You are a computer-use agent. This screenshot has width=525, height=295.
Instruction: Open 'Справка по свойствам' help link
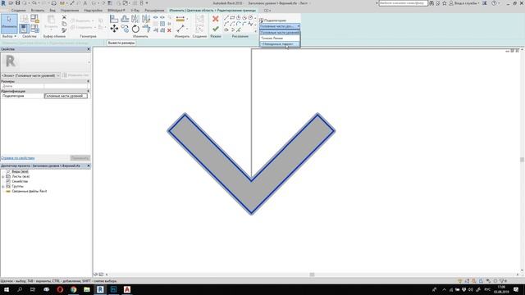pyautogui.click(x=18, y=158)
